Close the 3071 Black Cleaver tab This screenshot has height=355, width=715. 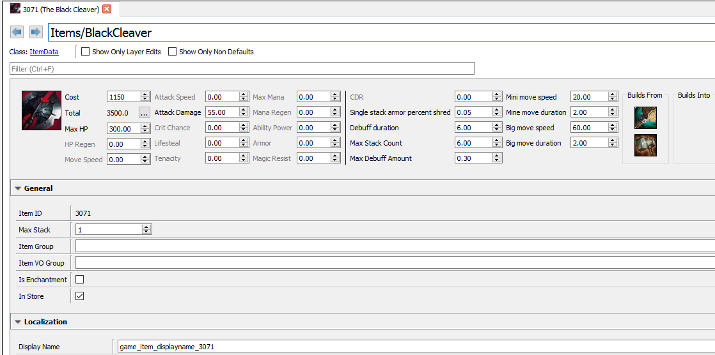(x=107, y=9)
